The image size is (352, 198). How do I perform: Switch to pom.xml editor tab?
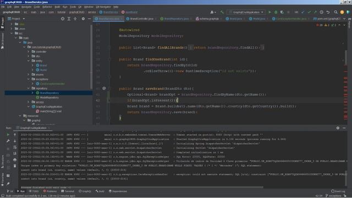click(x=328, y=19)
